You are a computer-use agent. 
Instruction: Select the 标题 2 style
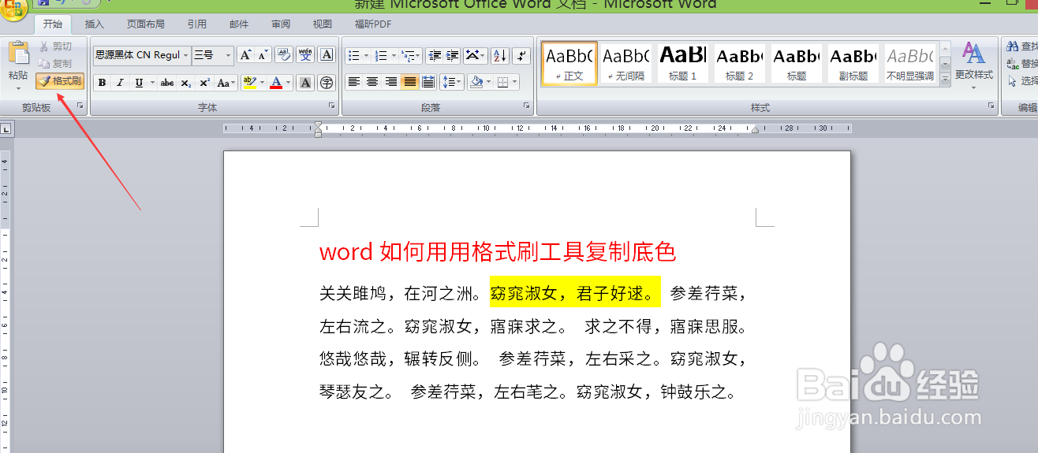click(740, 63)
